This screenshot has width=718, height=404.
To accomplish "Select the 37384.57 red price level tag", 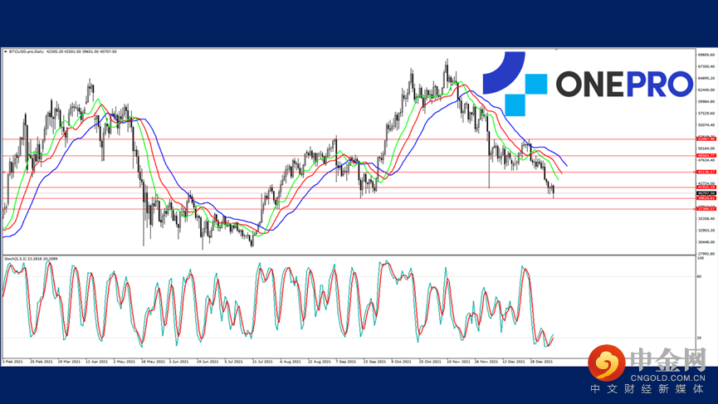I will tap(706, 208).
